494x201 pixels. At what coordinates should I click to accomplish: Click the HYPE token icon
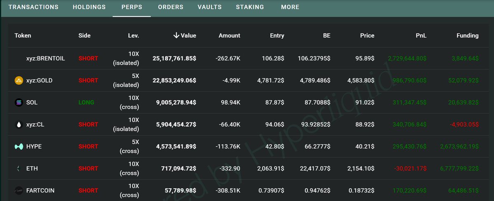[19, 146]
